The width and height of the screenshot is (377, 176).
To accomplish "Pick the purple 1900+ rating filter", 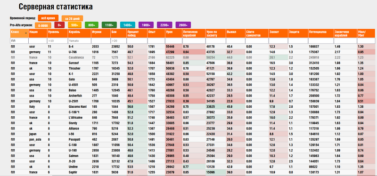I will pyautogui.click(x=146, y=25).
